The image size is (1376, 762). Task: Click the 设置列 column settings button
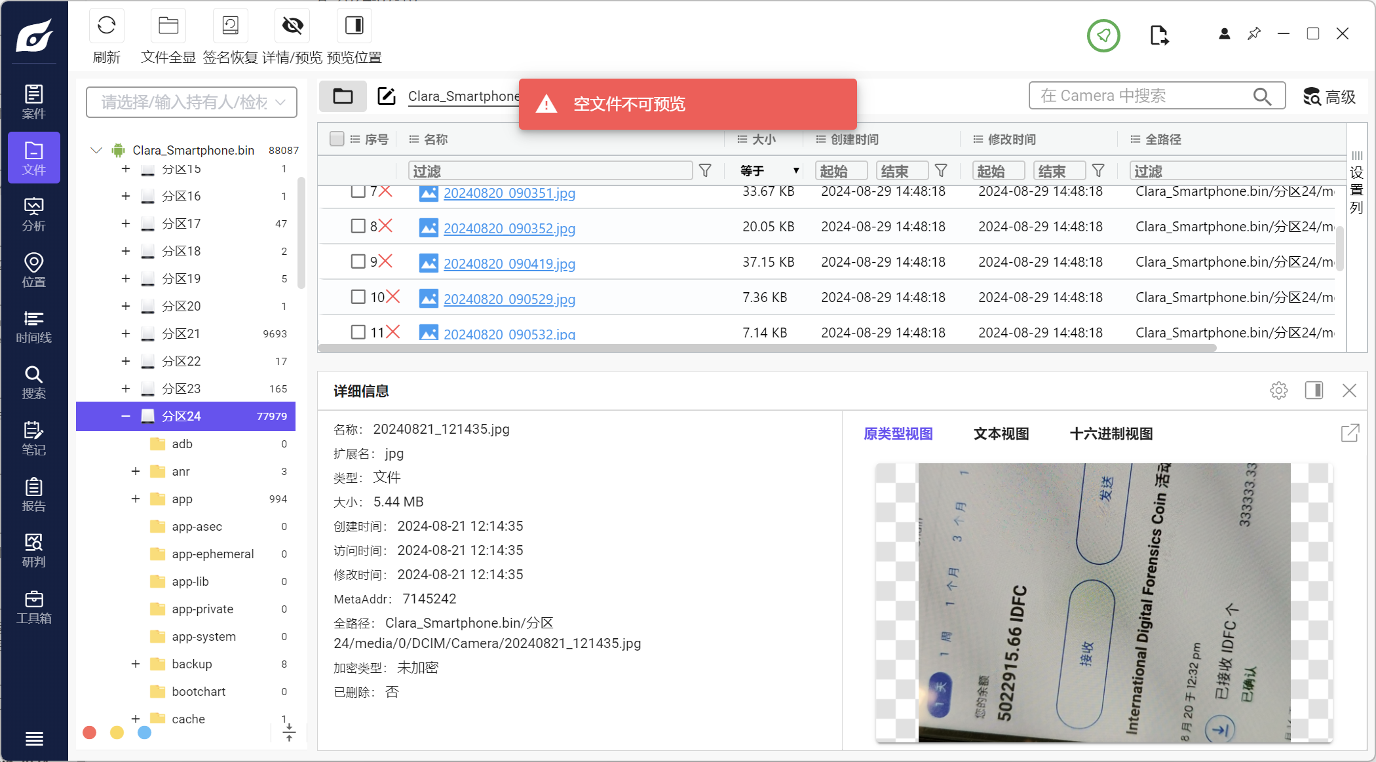[x=1356, y=183]
